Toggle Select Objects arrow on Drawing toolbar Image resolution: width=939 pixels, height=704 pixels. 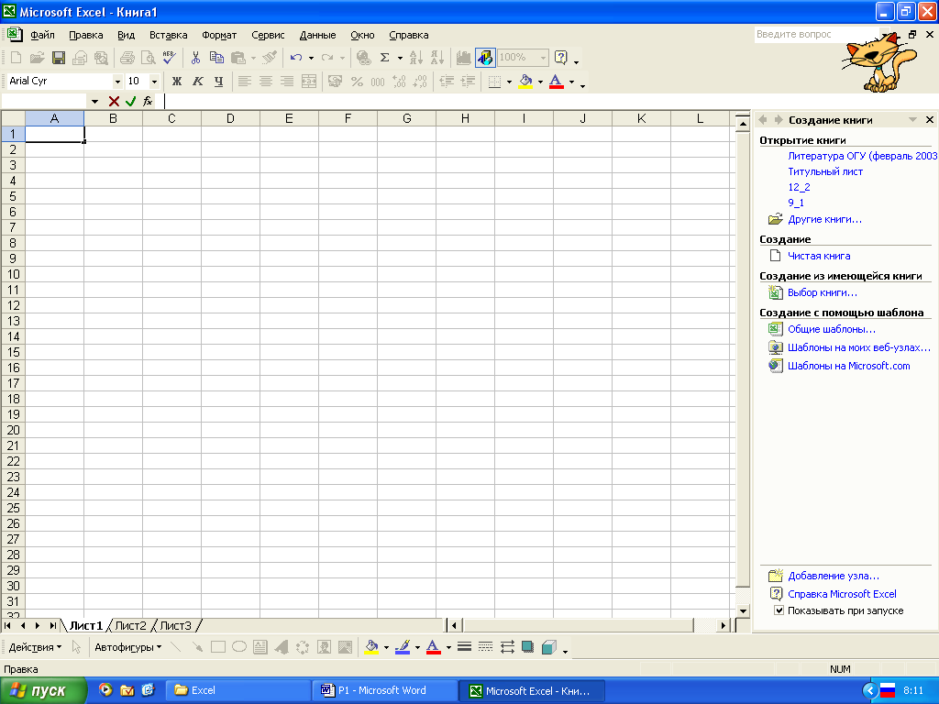pos(76,647)
